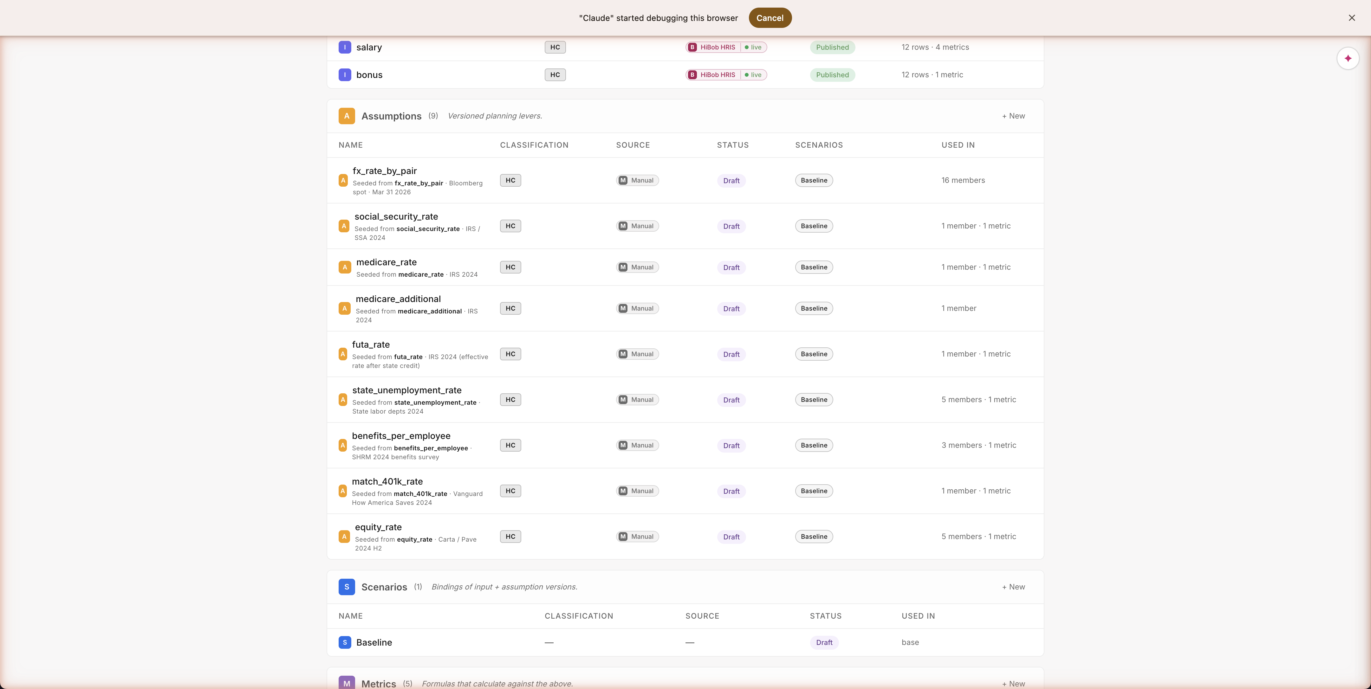Open the Baseline scenario row
The height and width of the screenshot is (689, 1371).
pos(685,642)
